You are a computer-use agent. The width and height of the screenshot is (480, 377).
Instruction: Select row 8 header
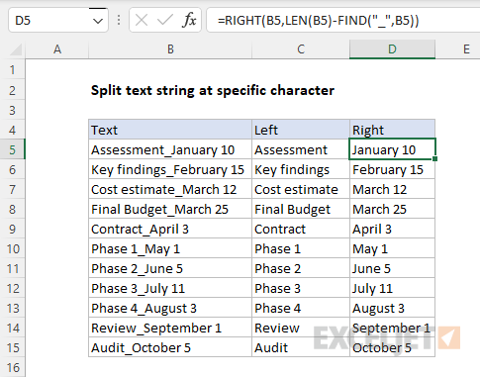click(x=13, y=209)
